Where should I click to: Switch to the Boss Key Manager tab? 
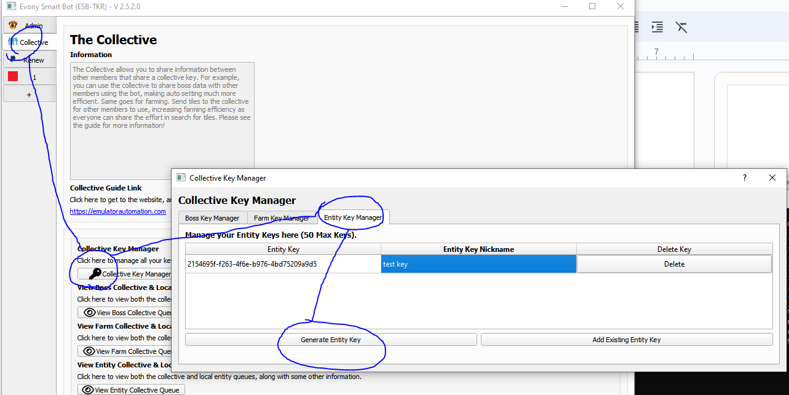point(212,218)
